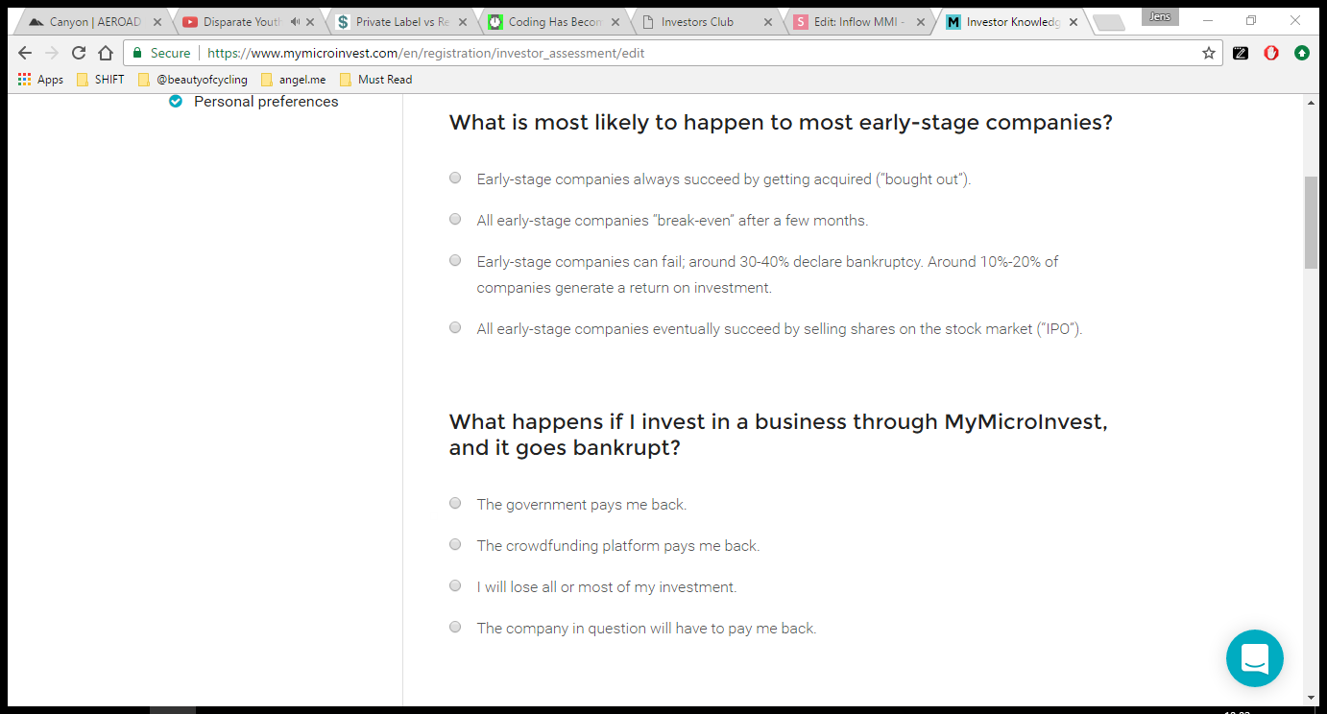Image resolution: width=1327 pixels, height=714 pixels.
Task: Go back in browser history
Action: pyautogui.click(x=26, y=53)
